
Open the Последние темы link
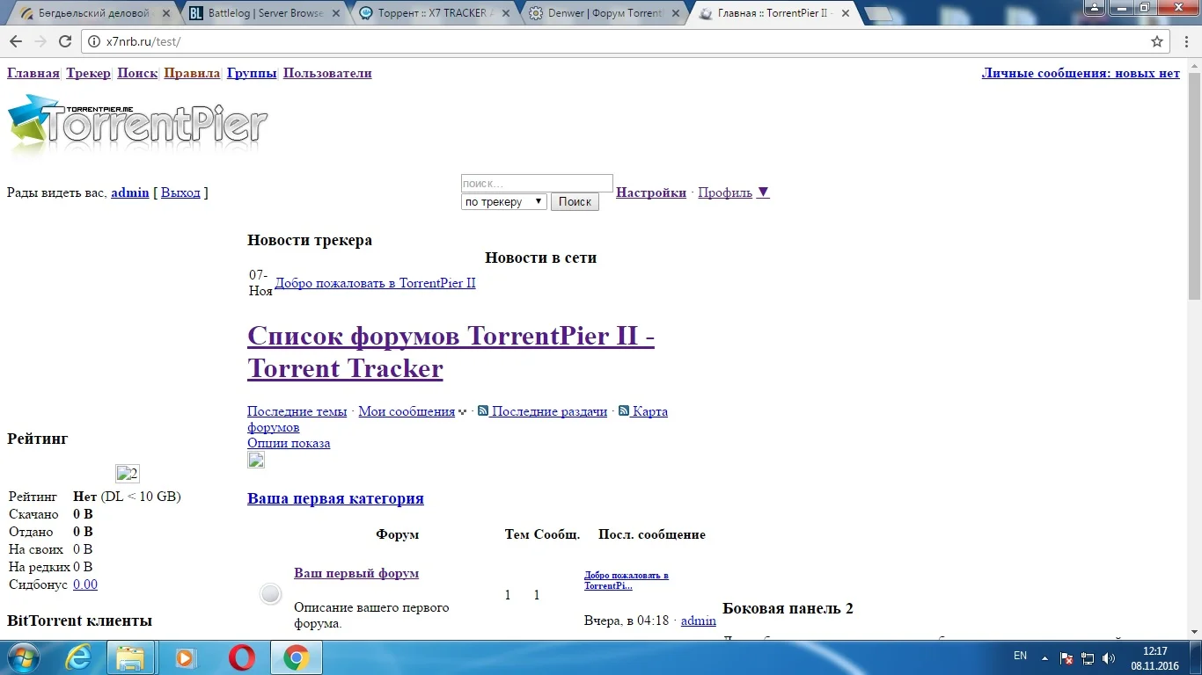coord(297,411)
